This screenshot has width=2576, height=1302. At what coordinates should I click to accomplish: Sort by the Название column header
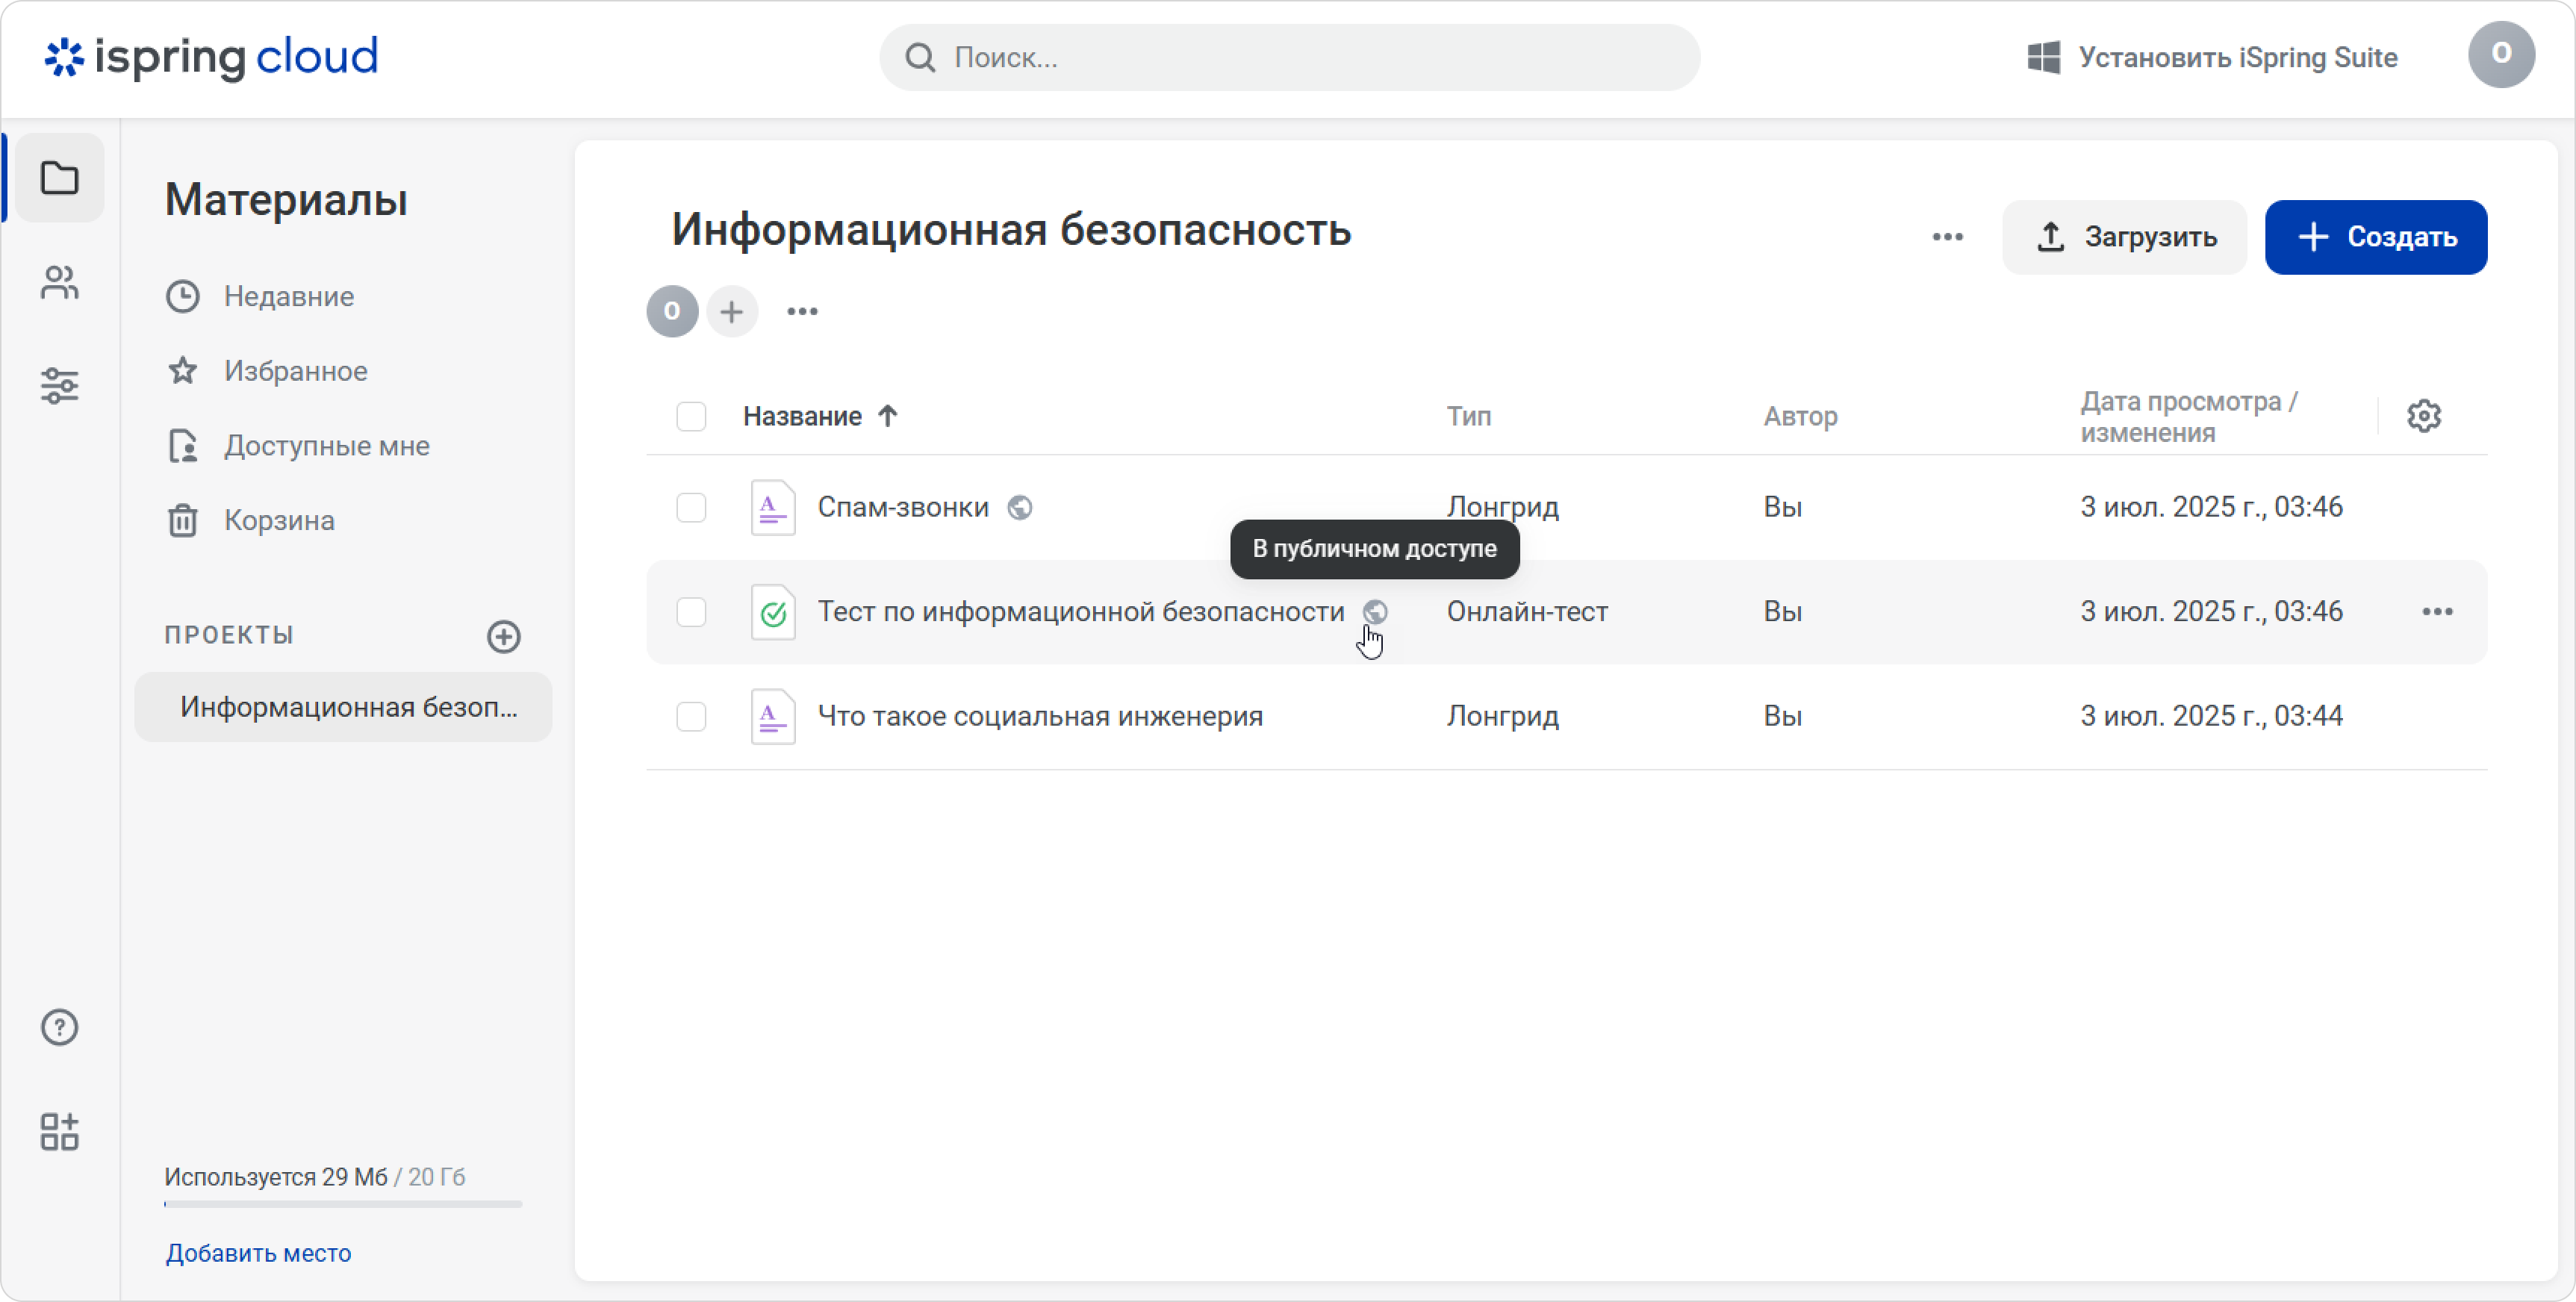pos(802,416)
